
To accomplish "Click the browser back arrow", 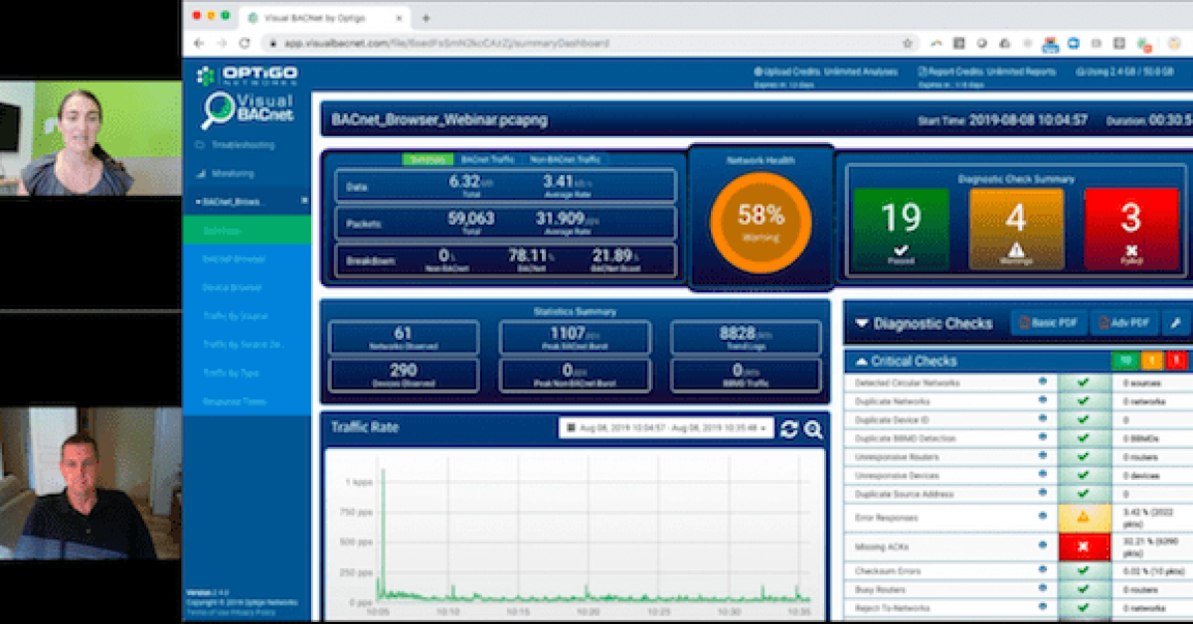I will [x=198, y=44].
